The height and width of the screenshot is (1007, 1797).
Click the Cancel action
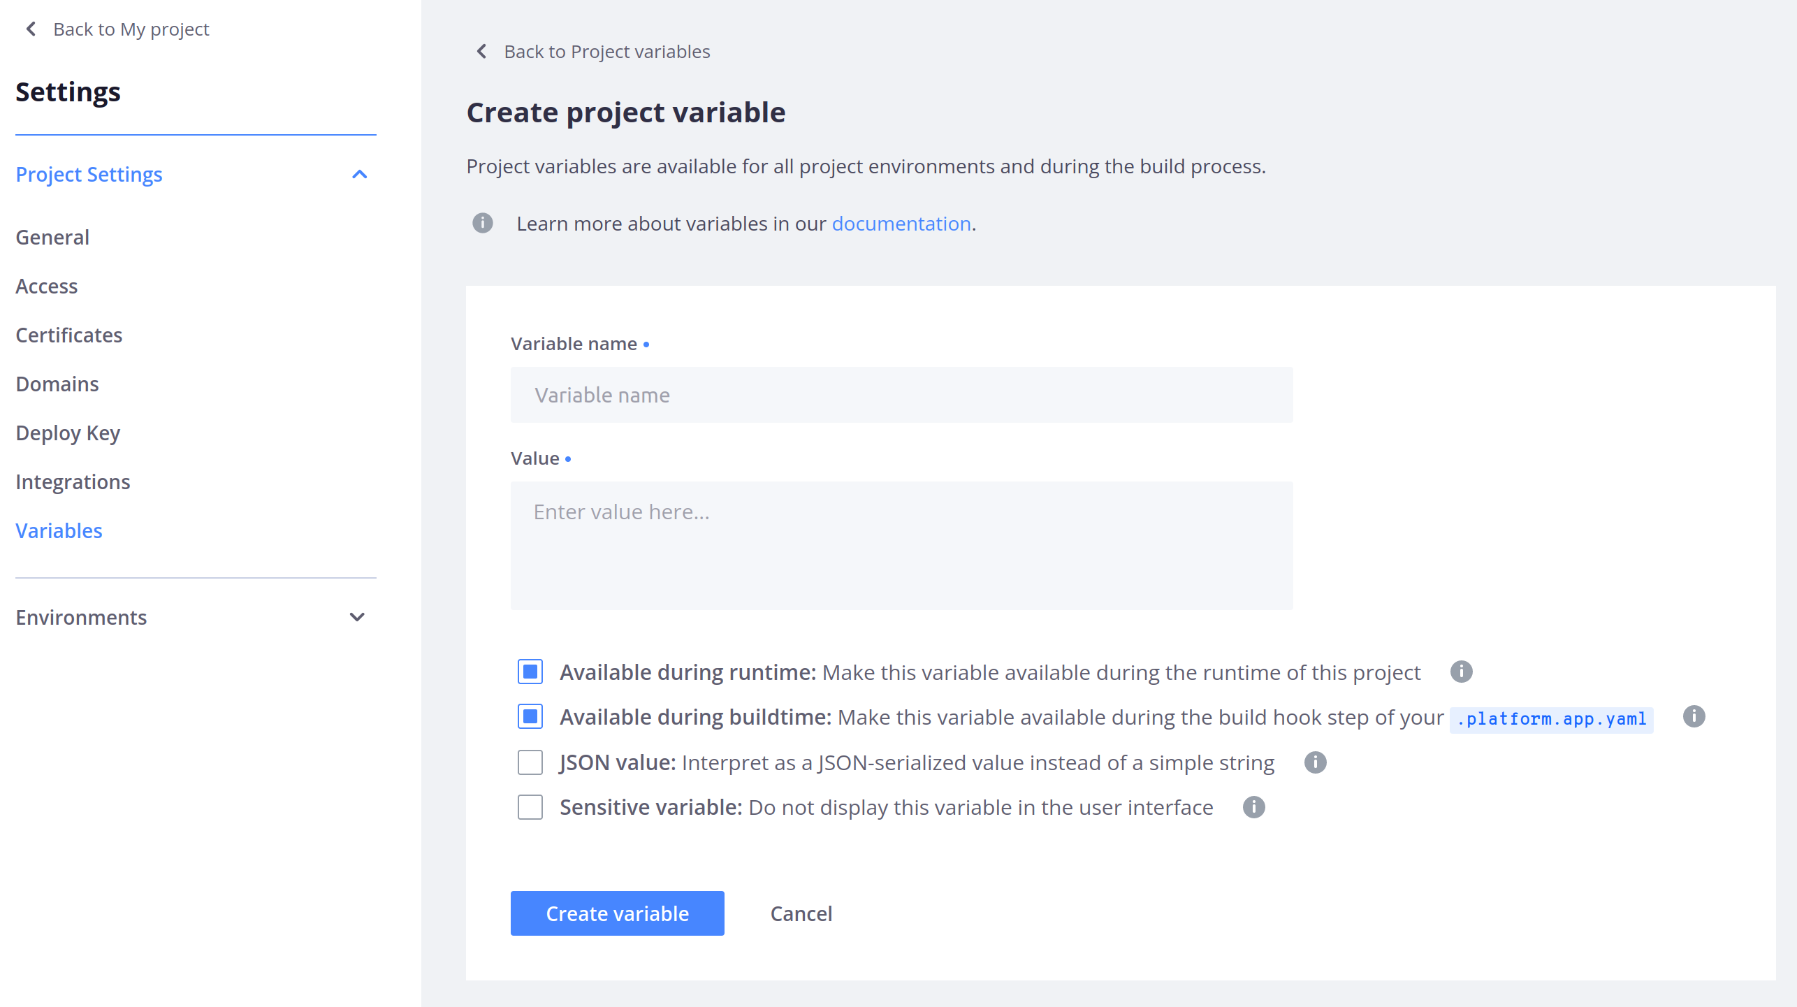click(801, 913)
